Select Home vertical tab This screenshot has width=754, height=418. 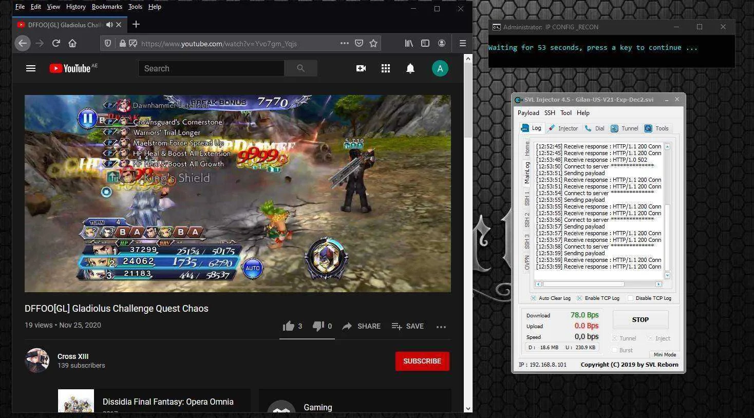coord(527,148)
